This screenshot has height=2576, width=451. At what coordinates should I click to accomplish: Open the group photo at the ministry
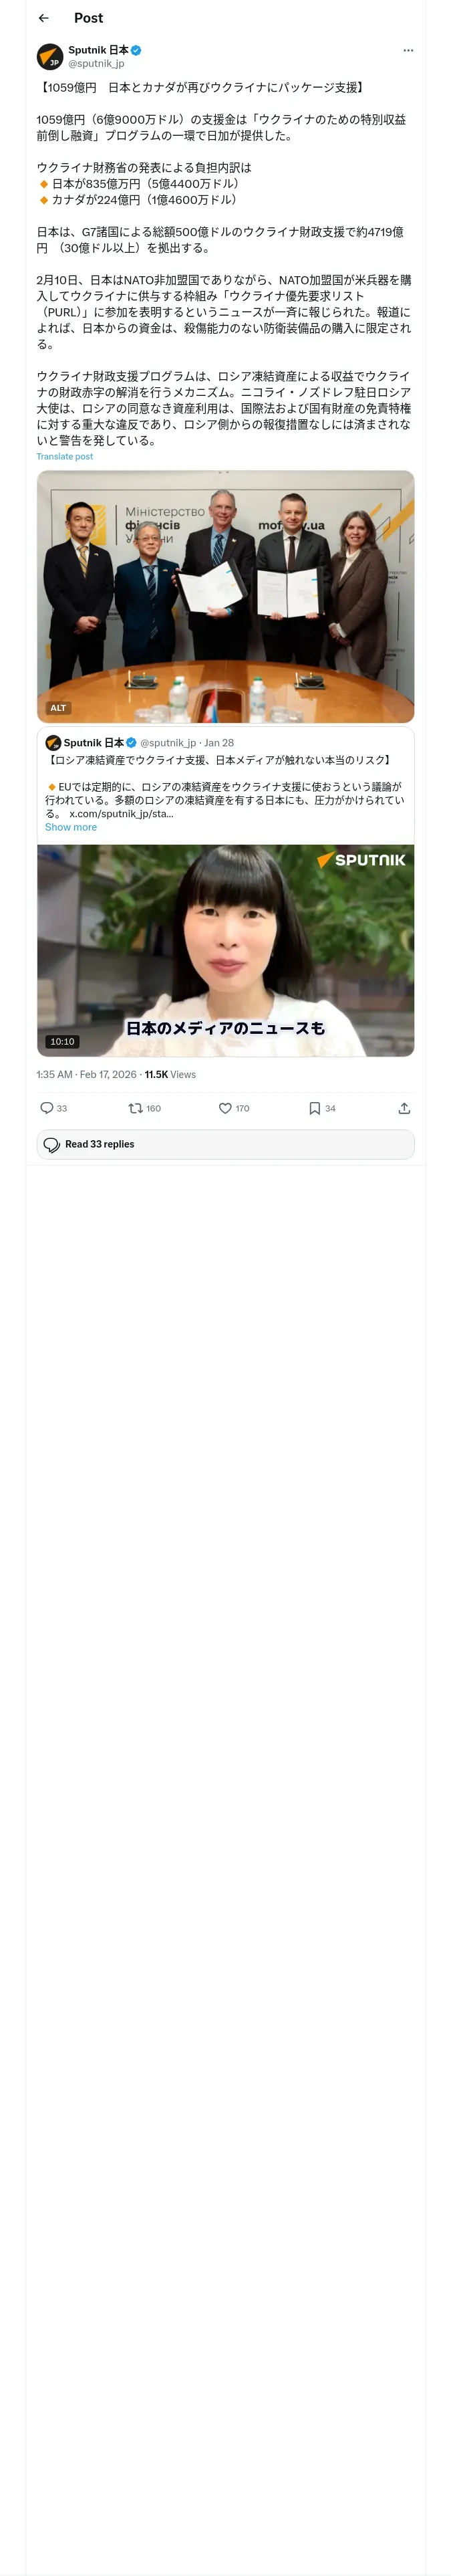click(x=225, y=590)
